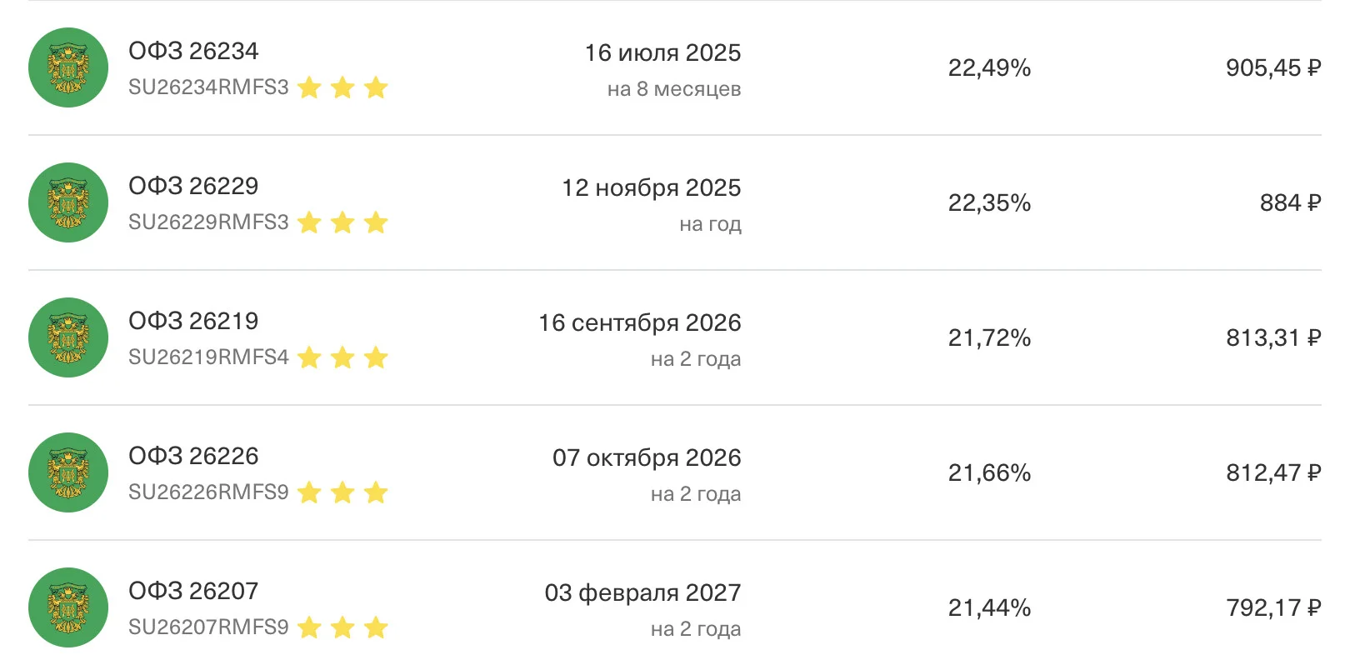The height and width of the screenshot is (670, 1355).
Task: Click the star rating beside SU26207RMFS9
Action: click(x=342, y=627)
